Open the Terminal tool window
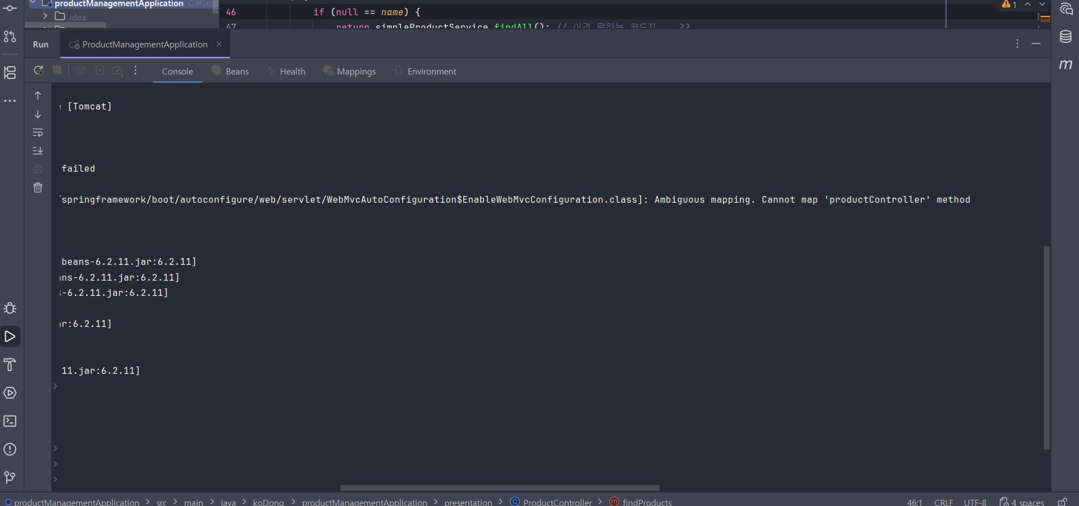The width and height of the screenshot is (1079, 506). tap(10, 421)
